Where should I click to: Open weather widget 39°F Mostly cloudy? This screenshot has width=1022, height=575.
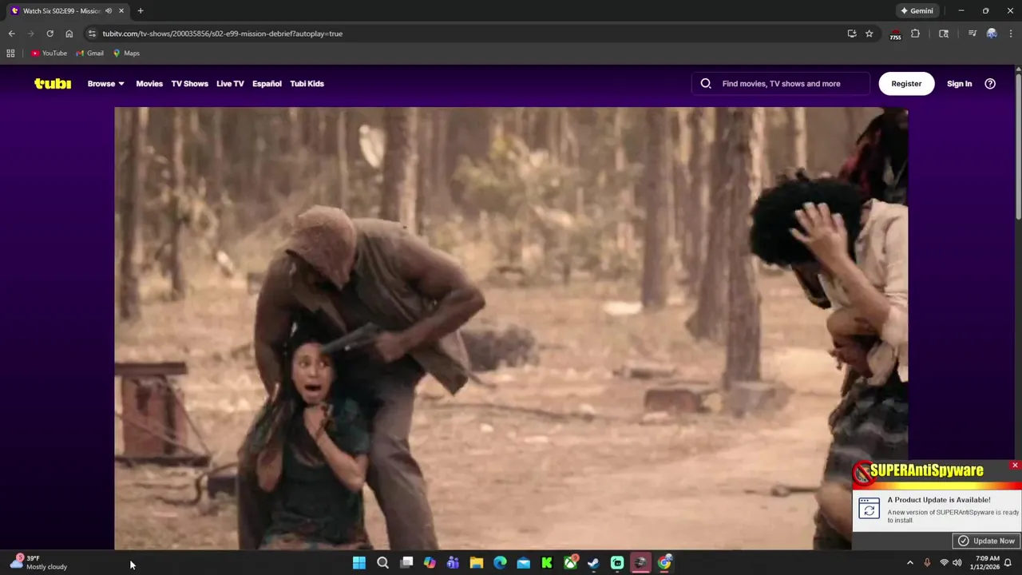(x=38, y=563)
